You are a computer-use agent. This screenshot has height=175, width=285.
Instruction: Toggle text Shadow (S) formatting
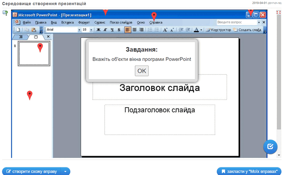point(119,30)
